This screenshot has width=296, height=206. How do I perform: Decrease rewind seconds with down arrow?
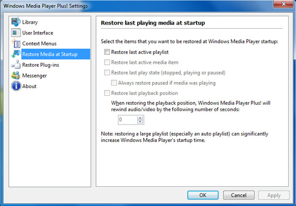point(140,122)
